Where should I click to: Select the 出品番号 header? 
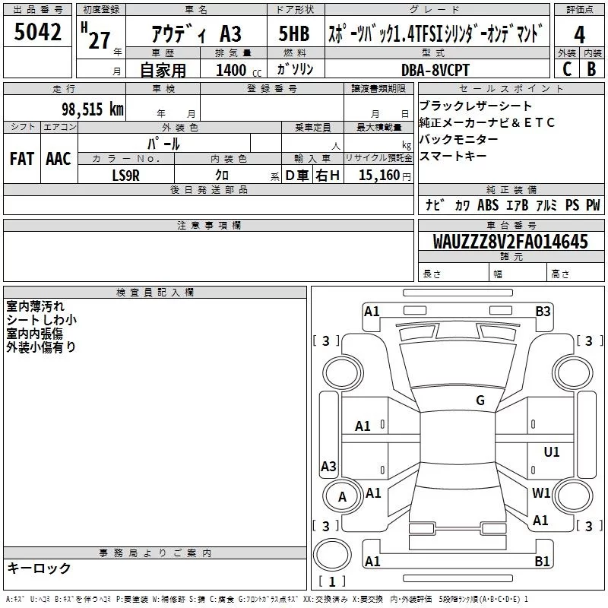(x=37, y=10)
